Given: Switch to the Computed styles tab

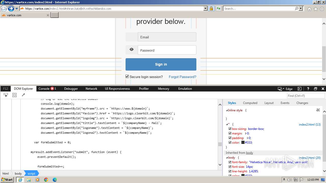Looking at the screenshot, I should [250, 103].
